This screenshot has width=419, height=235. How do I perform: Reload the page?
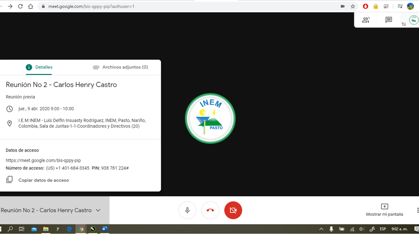coord(20,7)
